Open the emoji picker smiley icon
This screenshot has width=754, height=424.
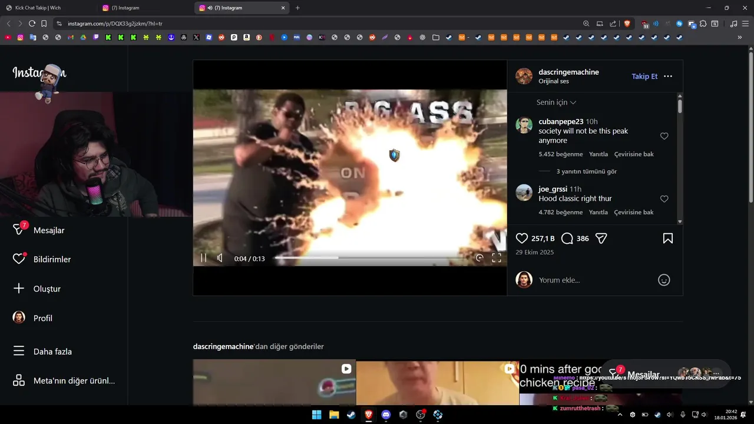664,280
